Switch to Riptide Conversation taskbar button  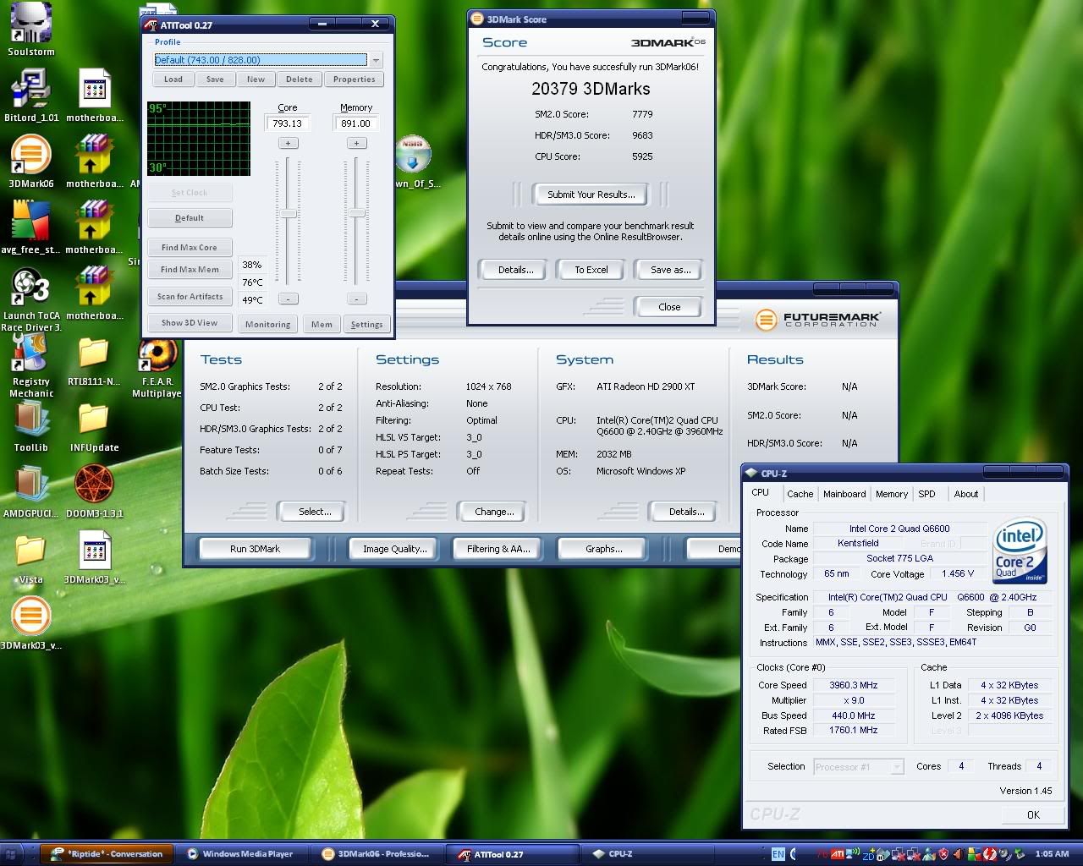[107, 854]
